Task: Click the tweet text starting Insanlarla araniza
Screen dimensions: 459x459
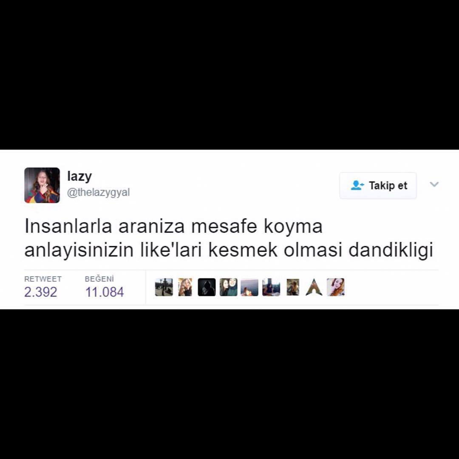Action: point(229,238)
